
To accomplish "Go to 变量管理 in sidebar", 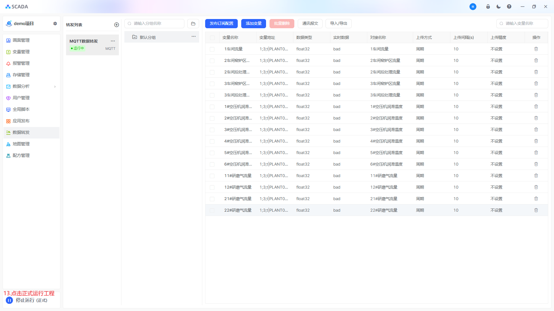I will point(21,52).
